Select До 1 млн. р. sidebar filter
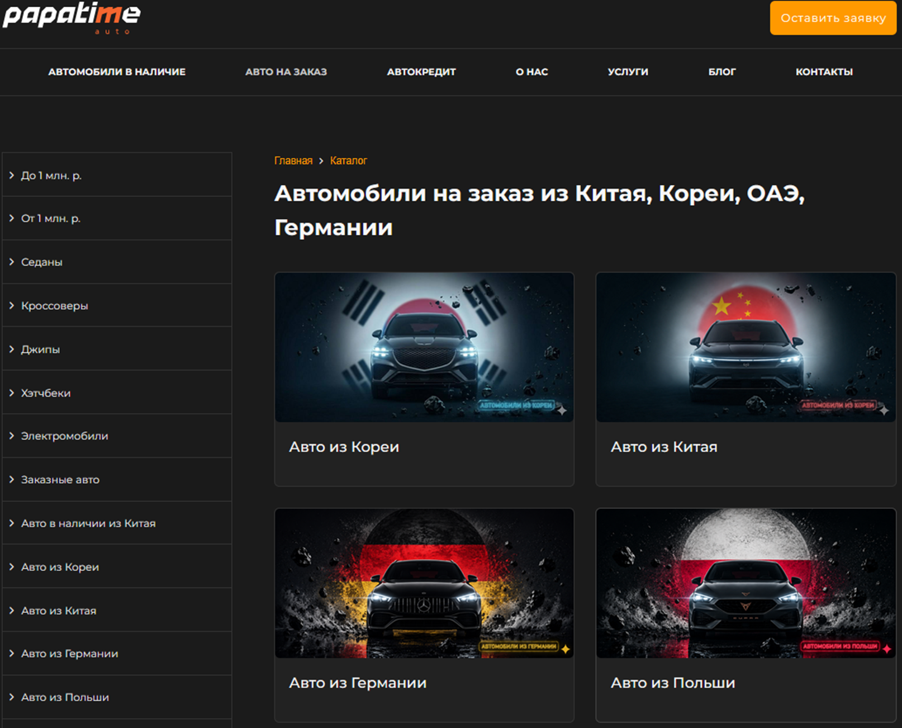 pos(51,175)
